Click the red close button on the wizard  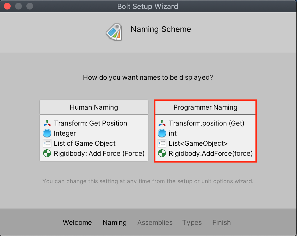click(x=7, y=6)
